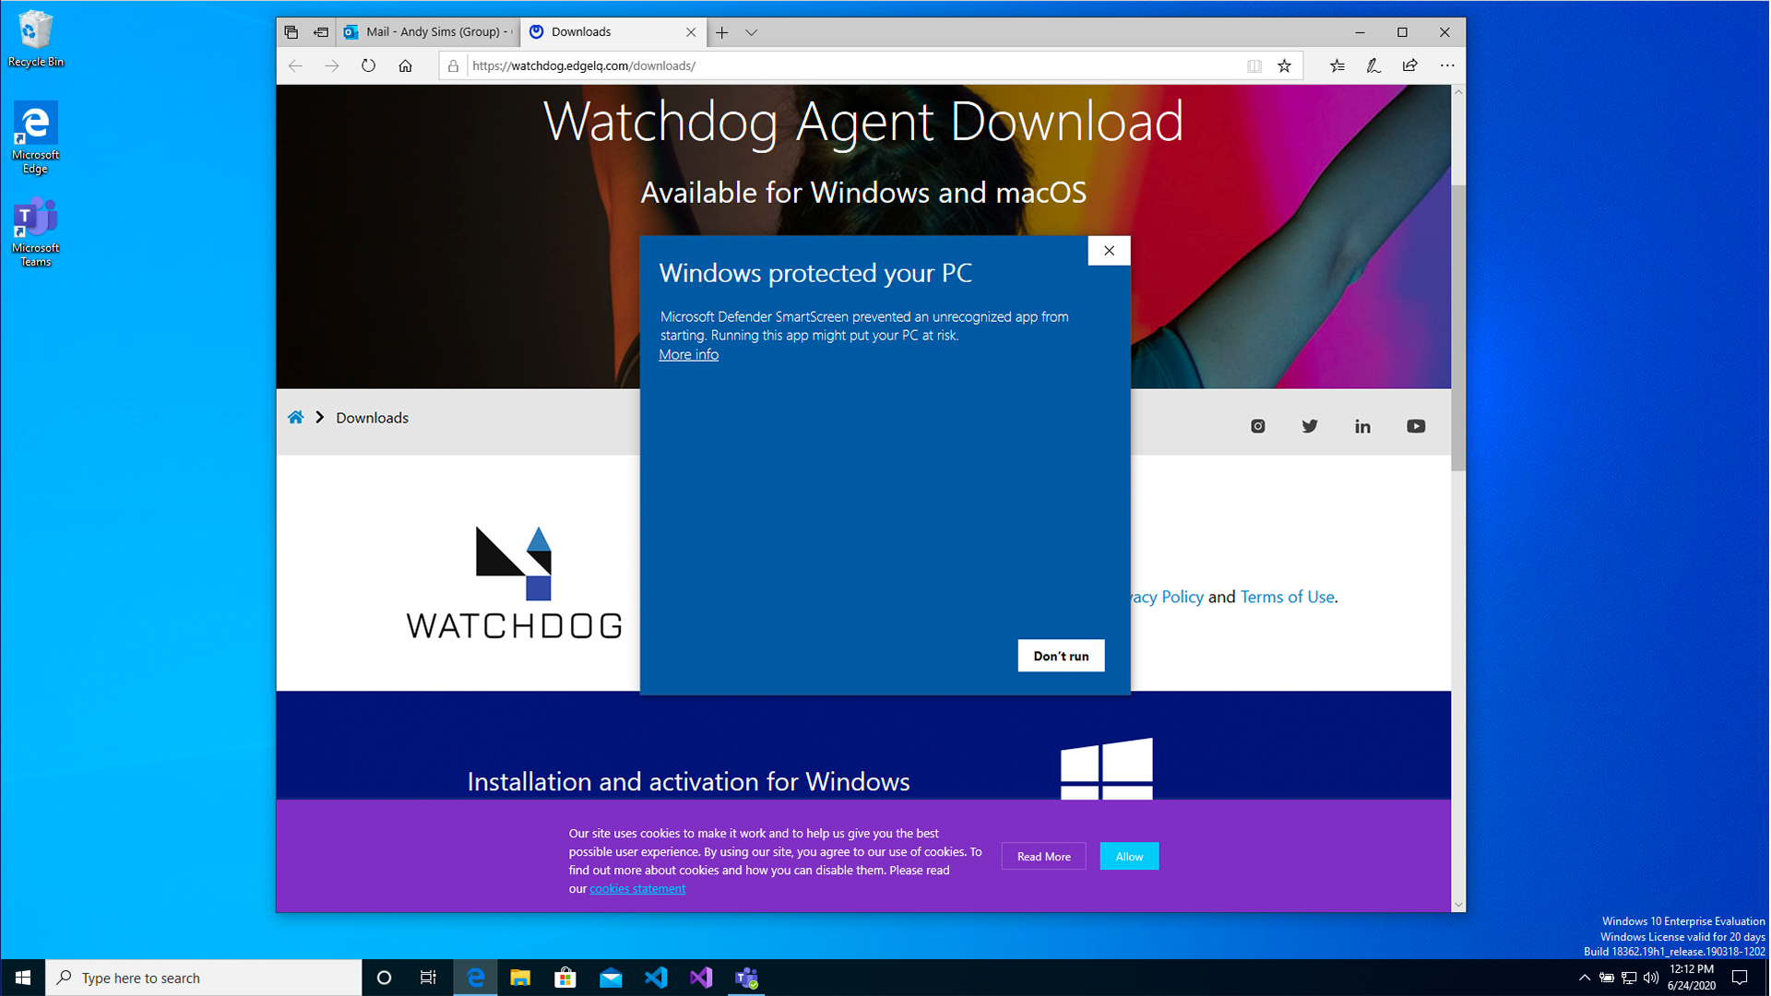Click the volume icon in tray
This screenshot has width=1771, height=996.
click(x=1651, y=978)
